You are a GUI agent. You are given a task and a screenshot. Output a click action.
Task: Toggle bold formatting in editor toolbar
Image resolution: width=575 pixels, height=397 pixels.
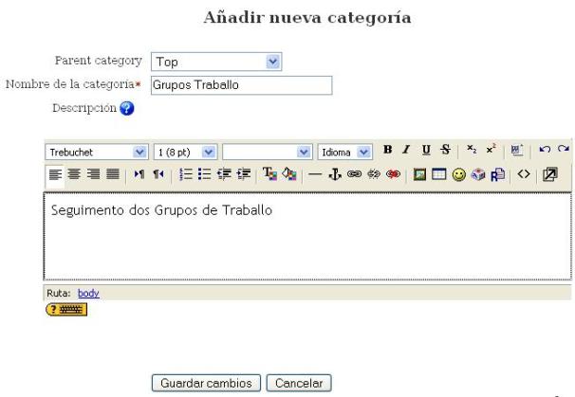tap(387, 150)
